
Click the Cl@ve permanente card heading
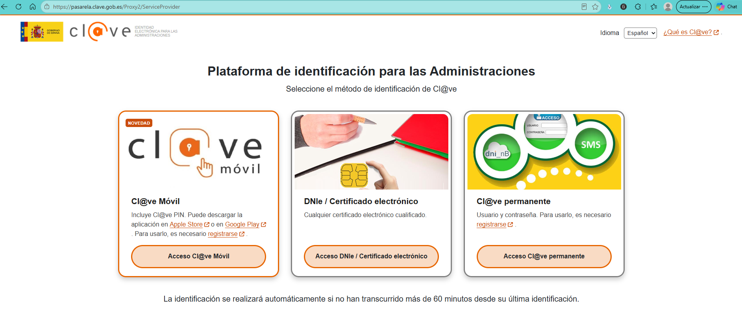(513, 201)
